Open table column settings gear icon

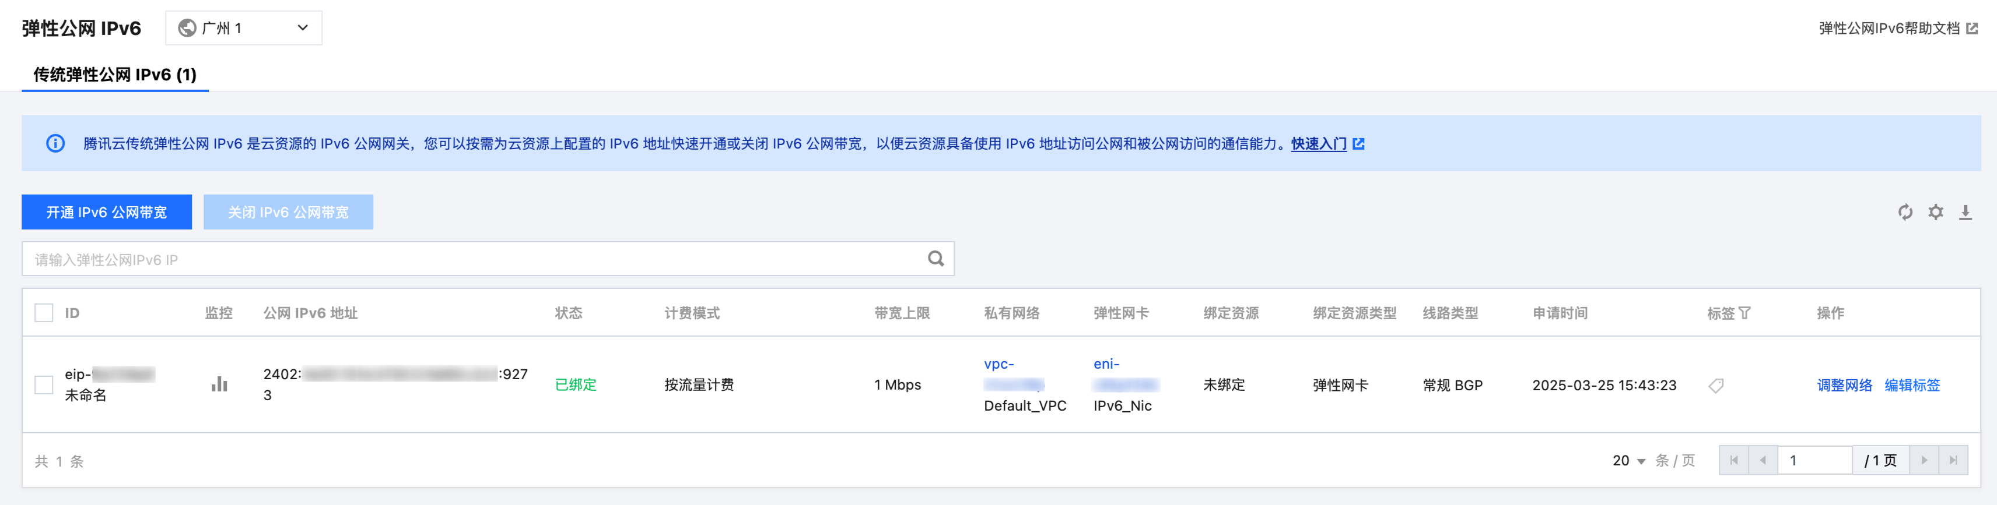pos(1936,212)
